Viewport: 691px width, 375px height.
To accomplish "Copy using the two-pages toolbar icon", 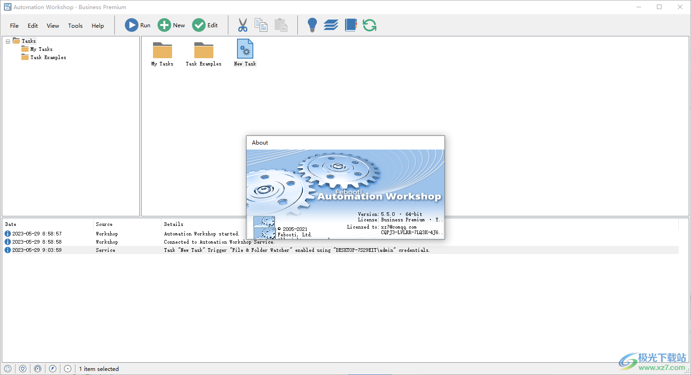I will [261, 25].
